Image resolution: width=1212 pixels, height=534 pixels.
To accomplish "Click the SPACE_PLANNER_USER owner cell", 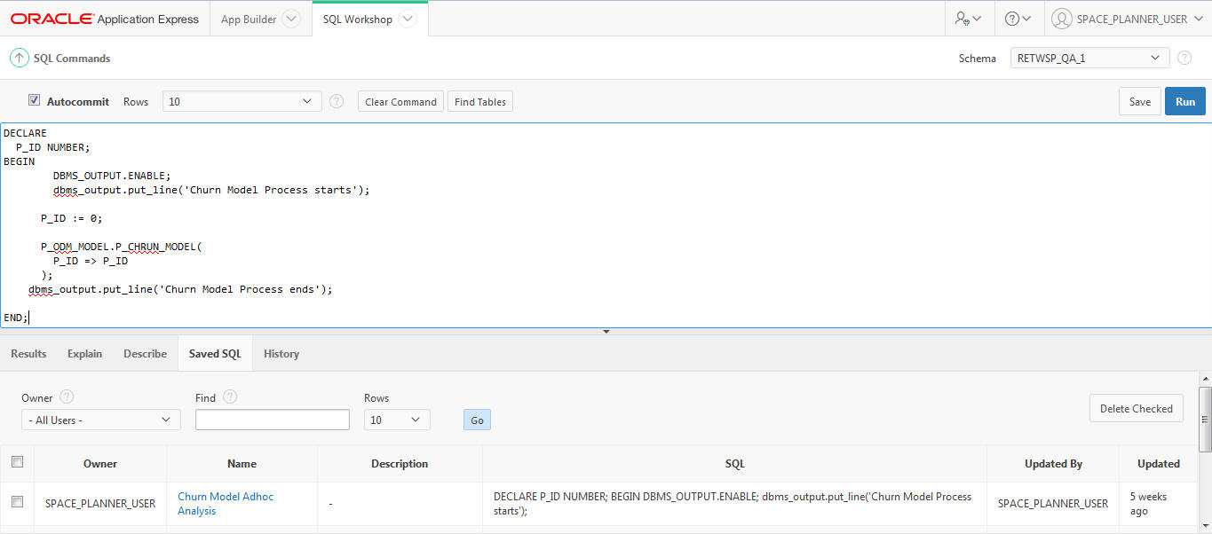I will click(x=100, y=503).
